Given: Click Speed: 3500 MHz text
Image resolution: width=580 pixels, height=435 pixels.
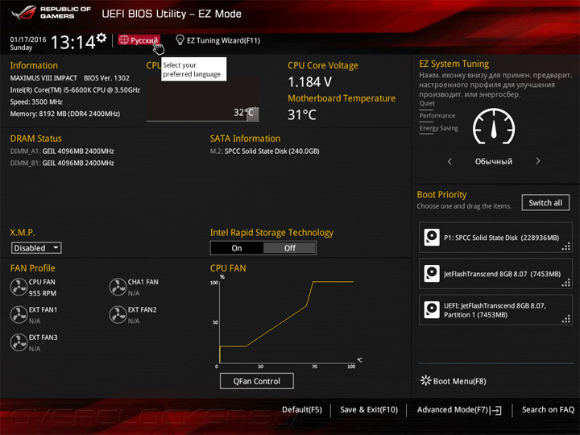Looking at the screenshot, I should coord(36,101).
